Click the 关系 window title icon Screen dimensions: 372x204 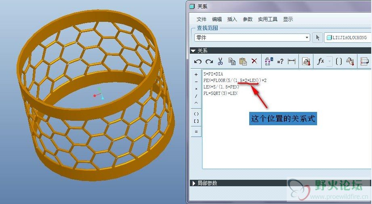192,6
